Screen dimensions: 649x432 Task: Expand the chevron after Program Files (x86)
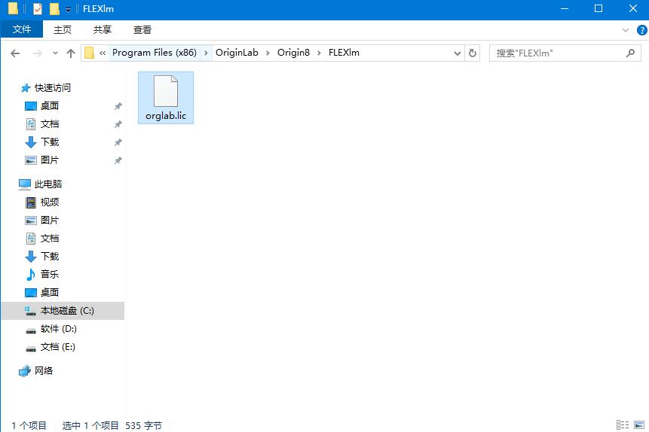coord(206,53)
